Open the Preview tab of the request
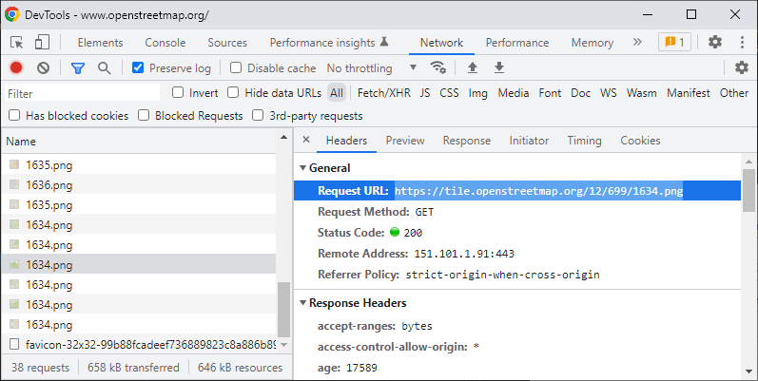 pyautogui.click(x=405, y=141)
